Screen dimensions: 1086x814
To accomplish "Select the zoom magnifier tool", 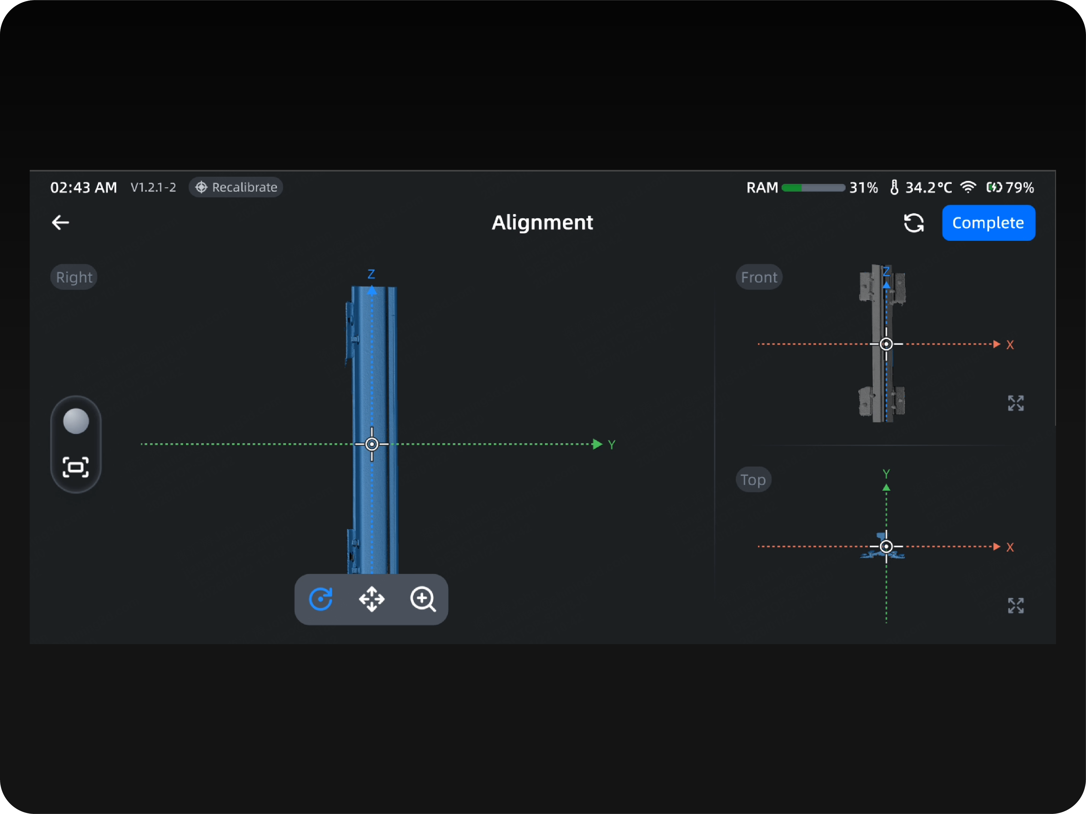I will [423, 599].
